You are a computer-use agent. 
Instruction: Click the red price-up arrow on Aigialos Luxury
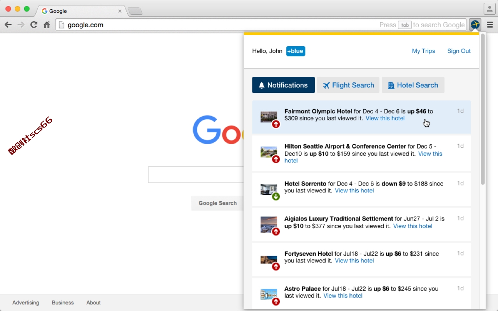[276, 232]
